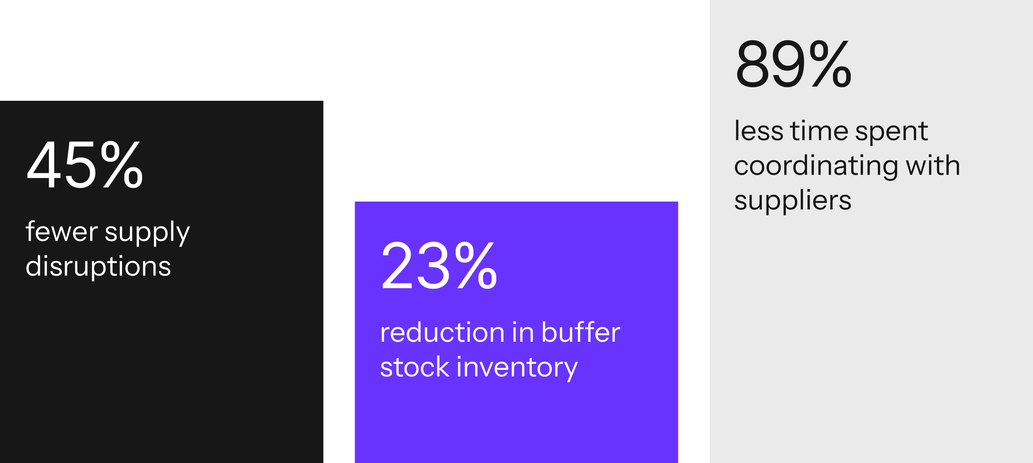Click the 89% statistic number
1033x463 pixels.
click(x=793, y=63)
